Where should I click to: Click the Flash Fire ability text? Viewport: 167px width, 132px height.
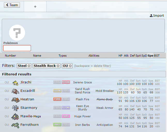tap(82, 99)
